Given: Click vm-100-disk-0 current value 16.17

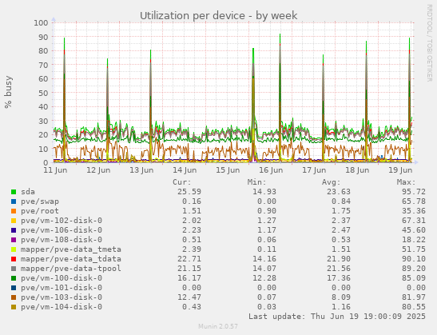Looking at the screenshot, I should click(189, 278).
